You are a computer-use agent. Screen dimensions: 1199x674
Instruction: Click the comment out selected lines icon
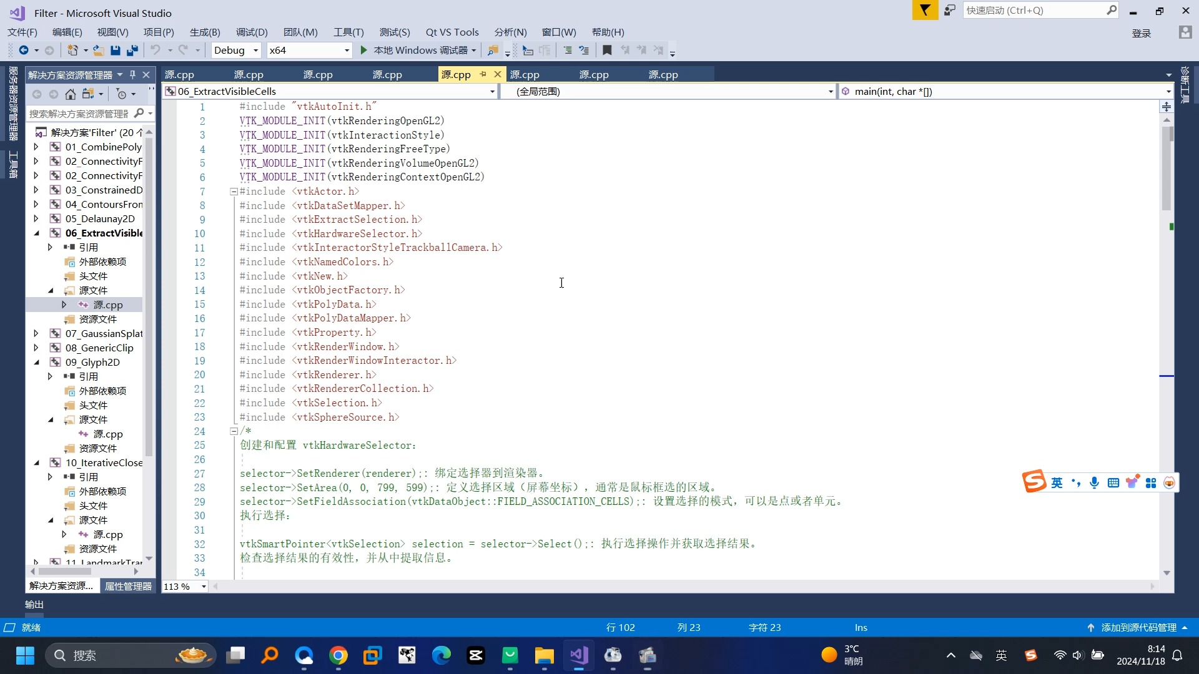click(568, 51)
